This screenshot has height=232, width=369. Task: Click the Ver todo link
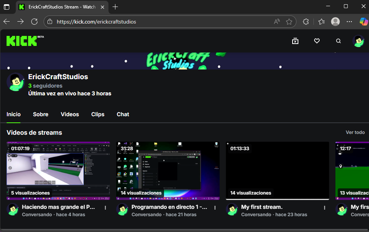point(355,132)
